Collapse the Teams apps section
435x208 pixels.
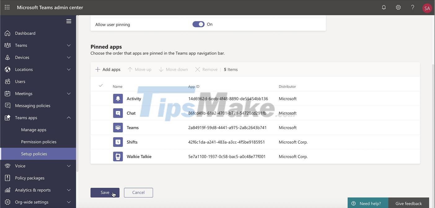(68, 117)
